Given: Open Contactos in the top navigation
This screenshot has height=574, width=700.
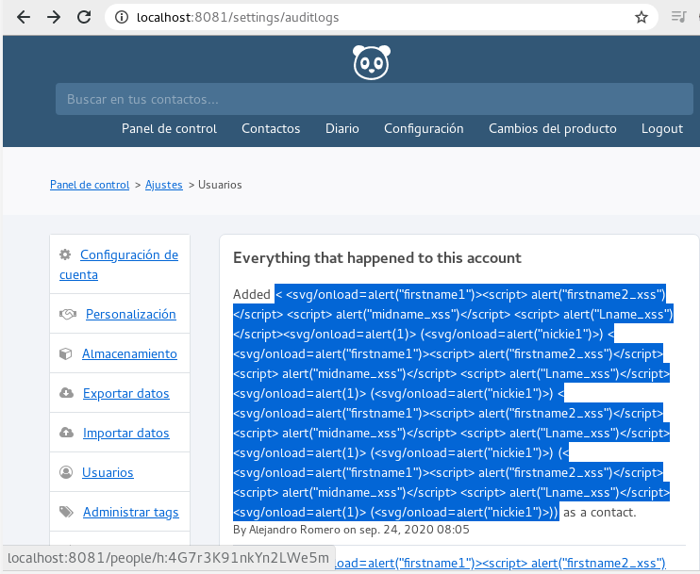Looking at the screenshot, I should [271, 128].
